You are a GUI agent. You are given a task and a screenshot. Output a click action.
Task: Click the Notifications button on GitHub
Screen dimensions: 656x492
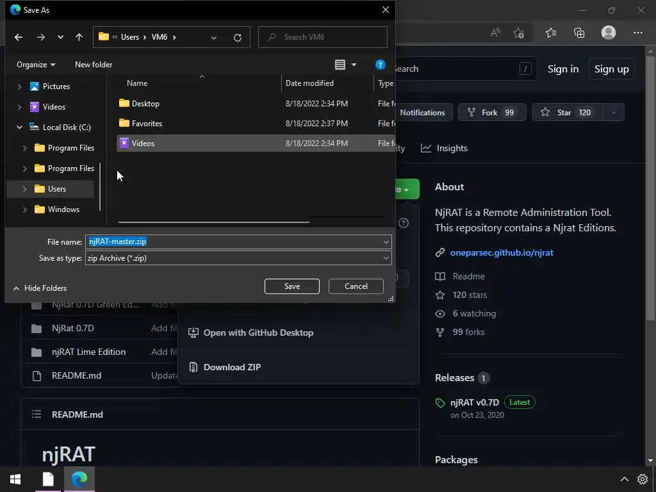(422, 113)
